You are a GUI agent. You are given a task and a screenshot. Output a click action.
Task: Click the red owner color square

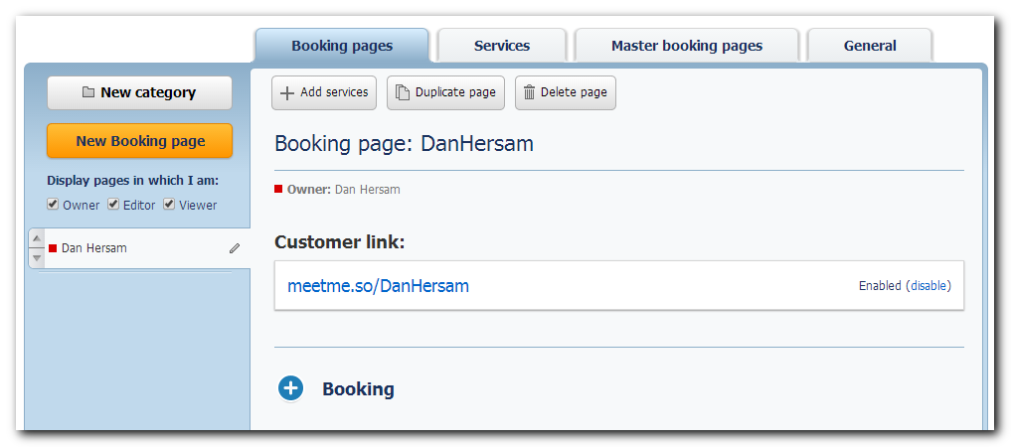(x=278, y=189)
